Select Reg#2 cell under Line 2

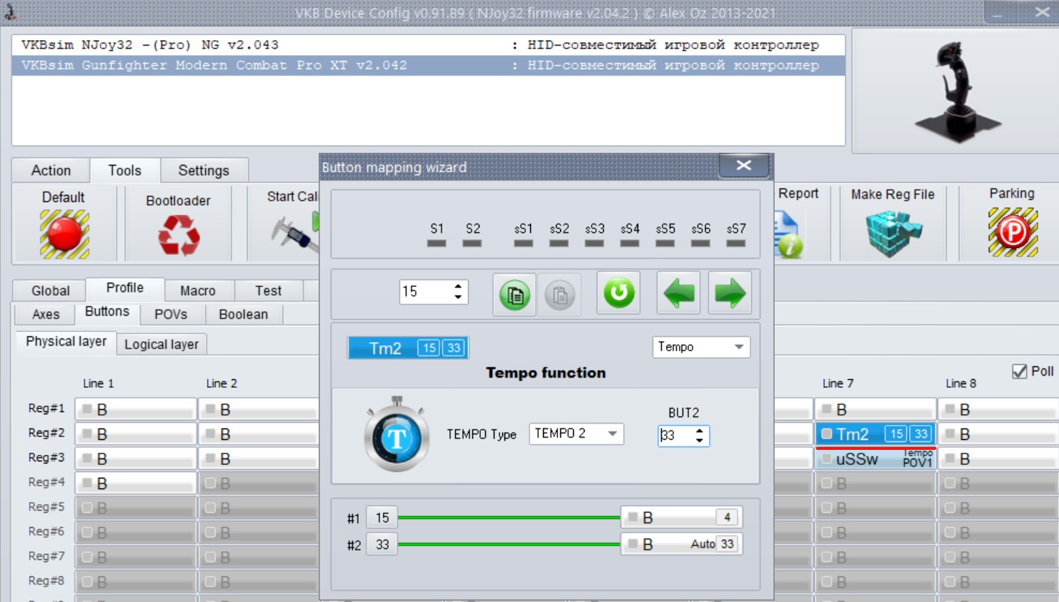click(x=259, y=434)
